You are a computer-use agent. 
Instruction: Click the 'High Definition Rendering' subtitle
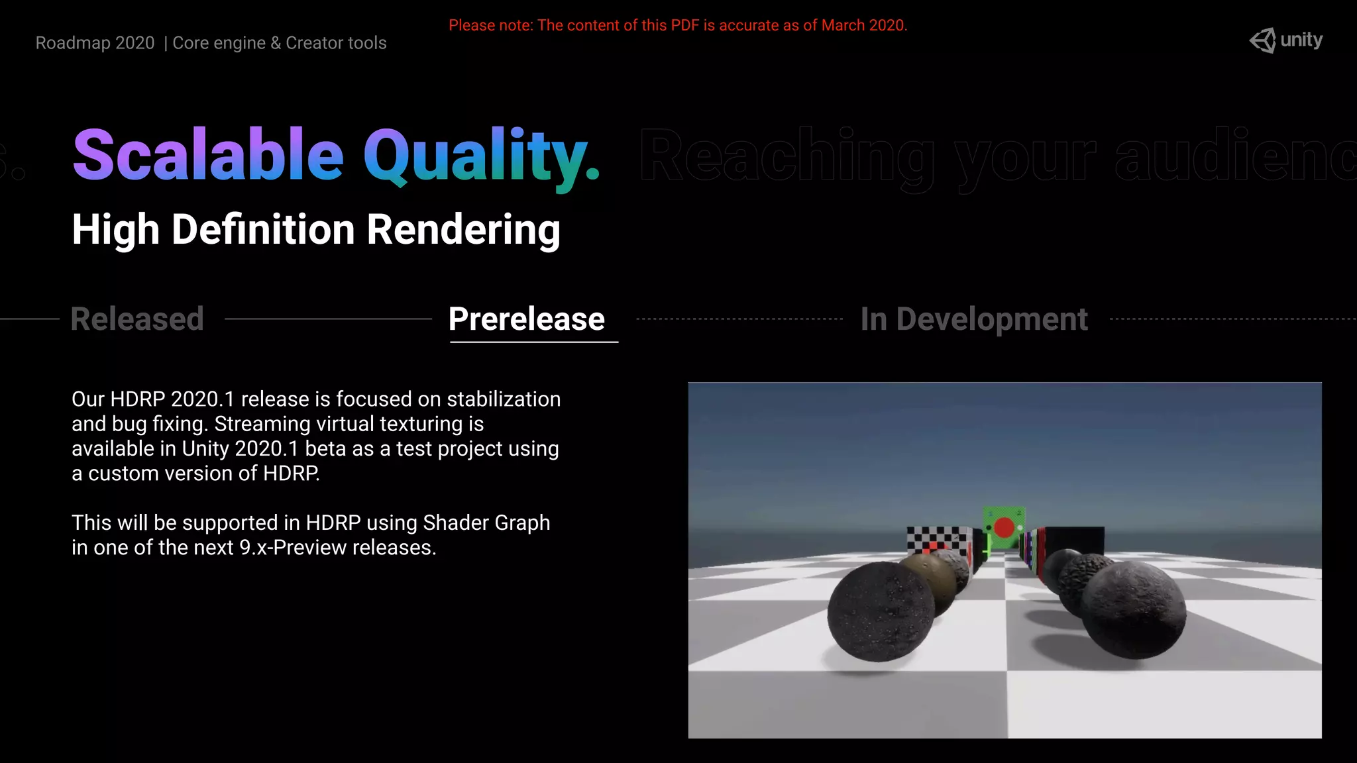[316, 229]
